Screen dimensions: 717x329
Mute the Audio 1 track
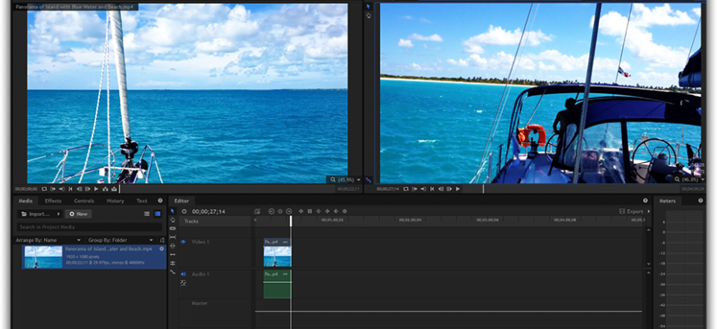point(183,274)
